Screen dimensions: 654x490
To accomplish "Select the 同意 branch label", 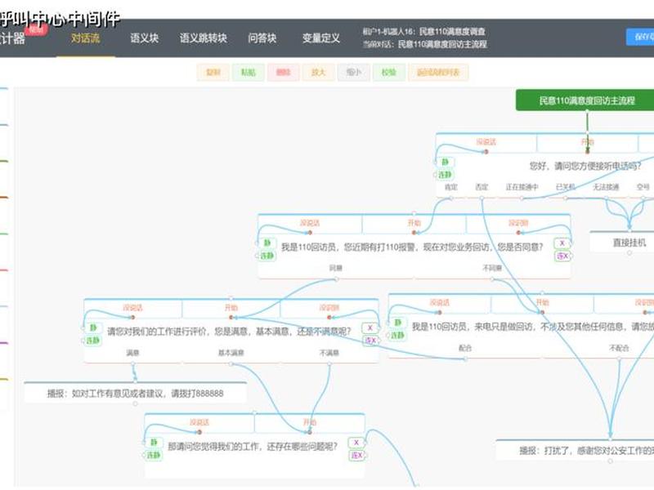I will click(336, 268).
